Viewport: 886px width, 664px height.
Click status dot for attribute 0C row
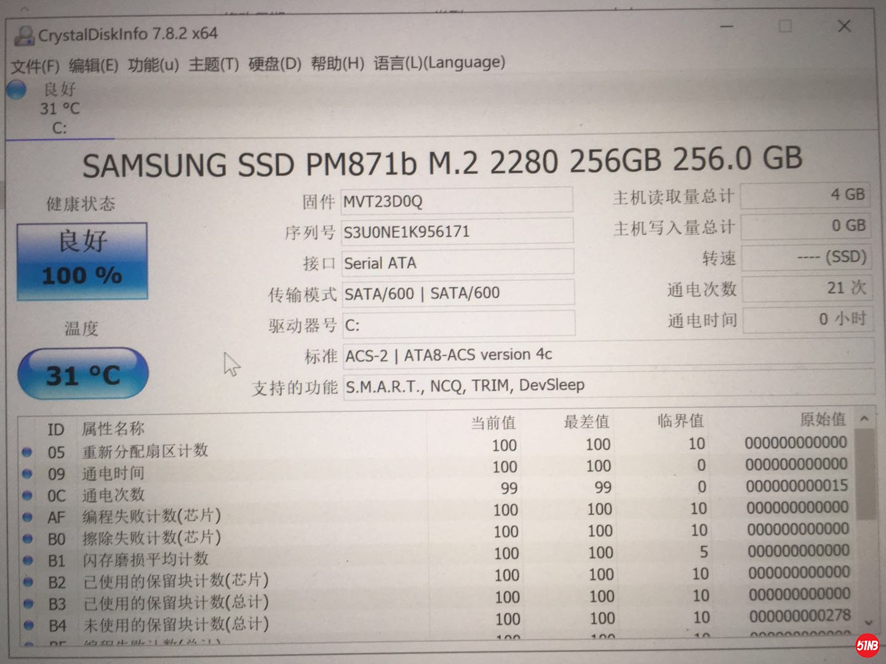[27, 496]
